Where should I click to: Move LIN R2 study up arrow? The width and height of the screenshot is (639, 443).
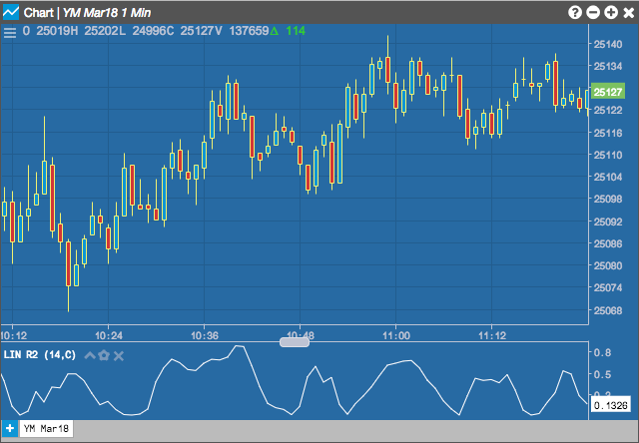pos(90,356)
